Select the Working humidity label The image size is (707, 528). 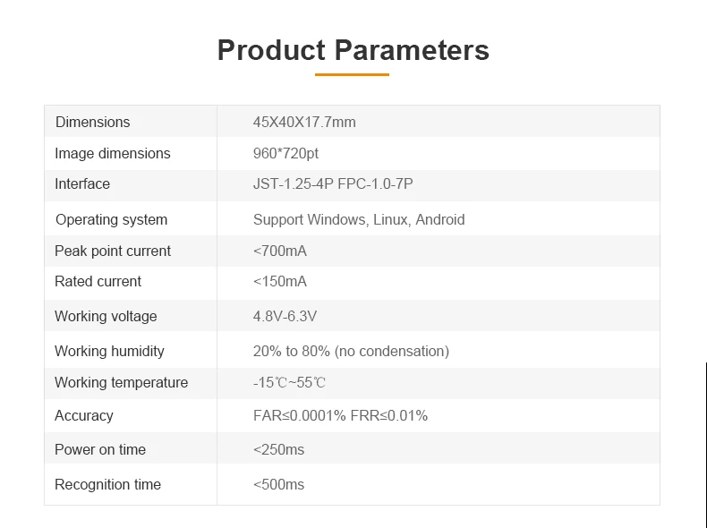tap(109, 351)
